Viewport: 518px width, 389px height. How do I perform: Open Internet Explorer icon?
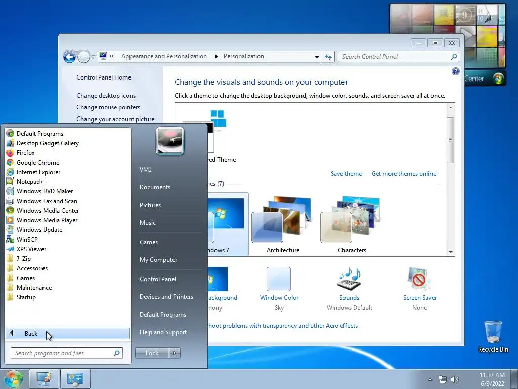click(x=10, y=172)
